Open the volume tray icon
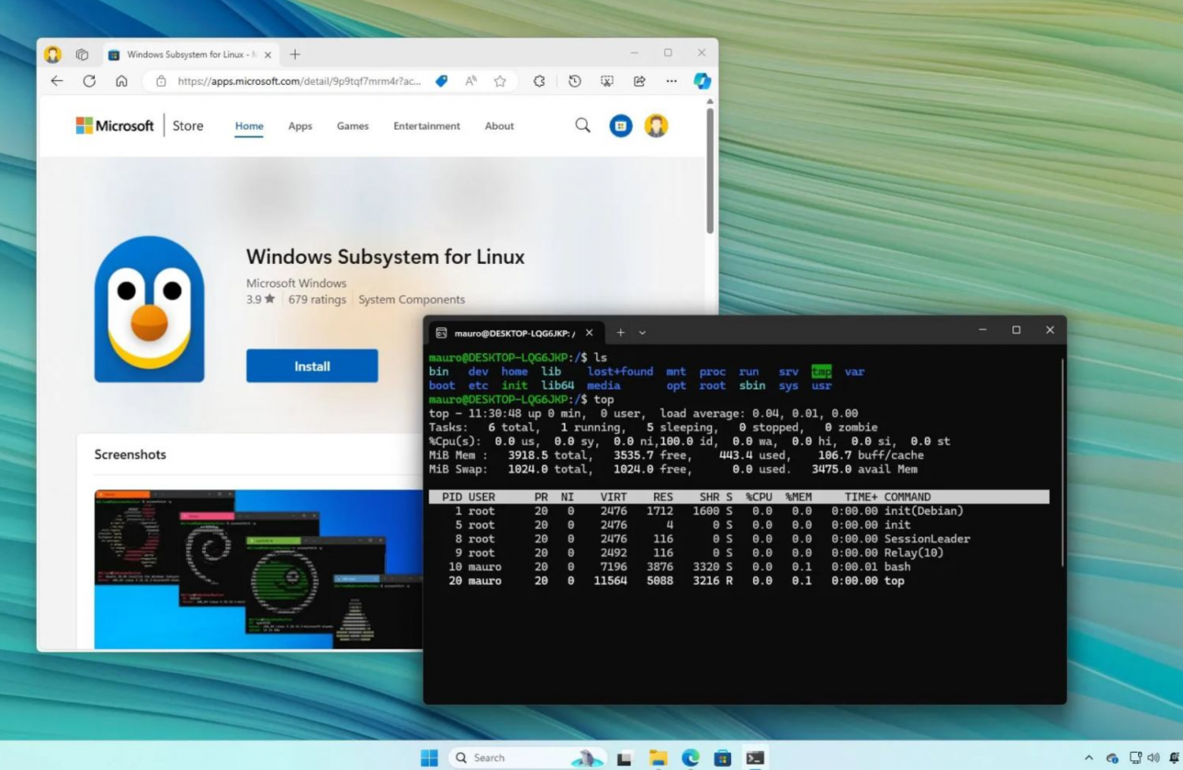The width and height of the screenshot is (1183, 770). click(x=1153, y=758)
